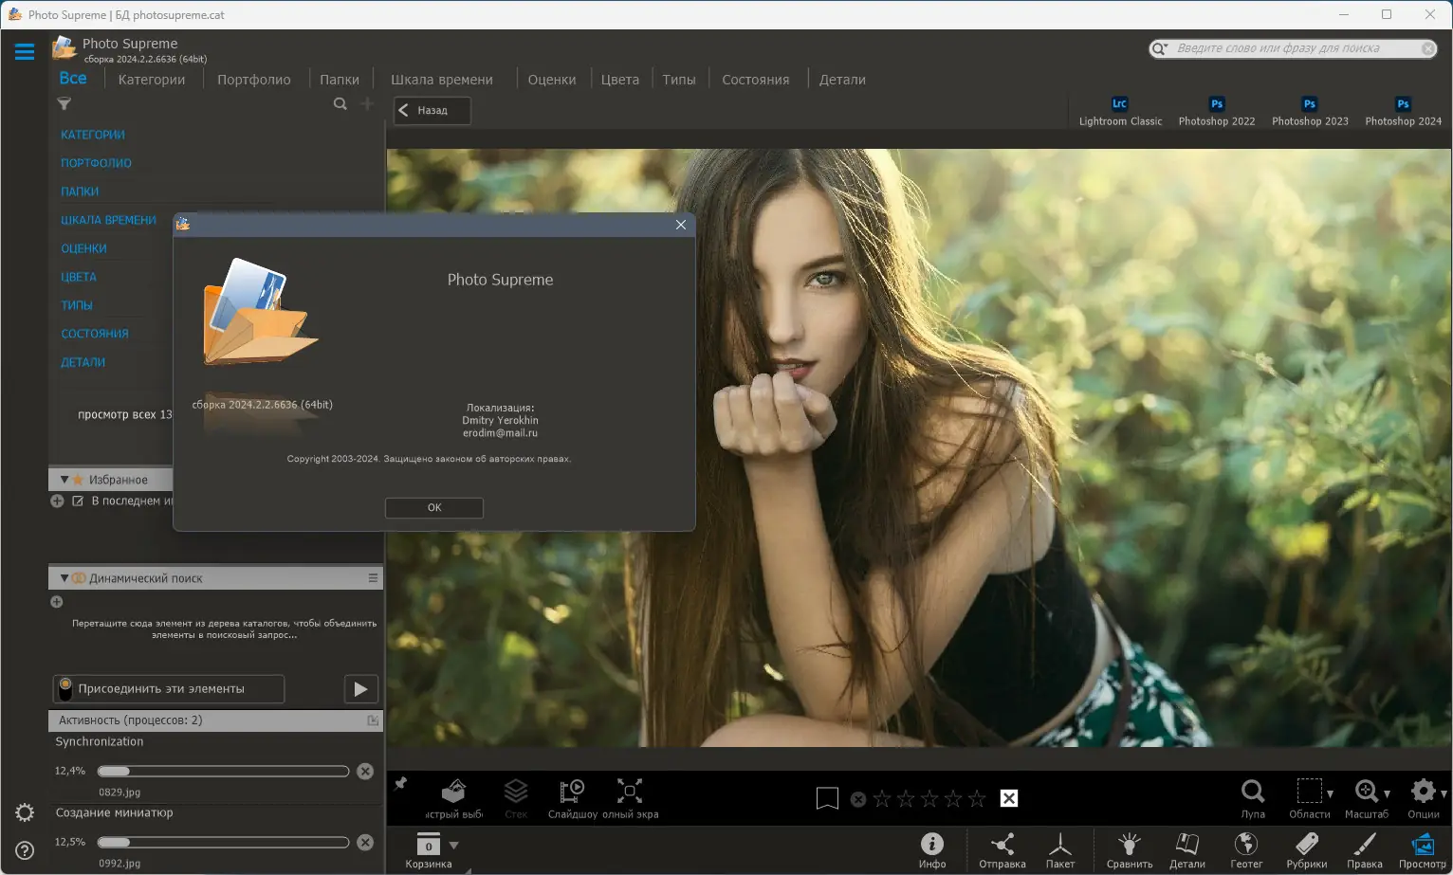Screen dimensions: 1453x875
Task: Toggle the Присоединить эти элементы switch
Action: pyautogui.click(x=65, y=689)
